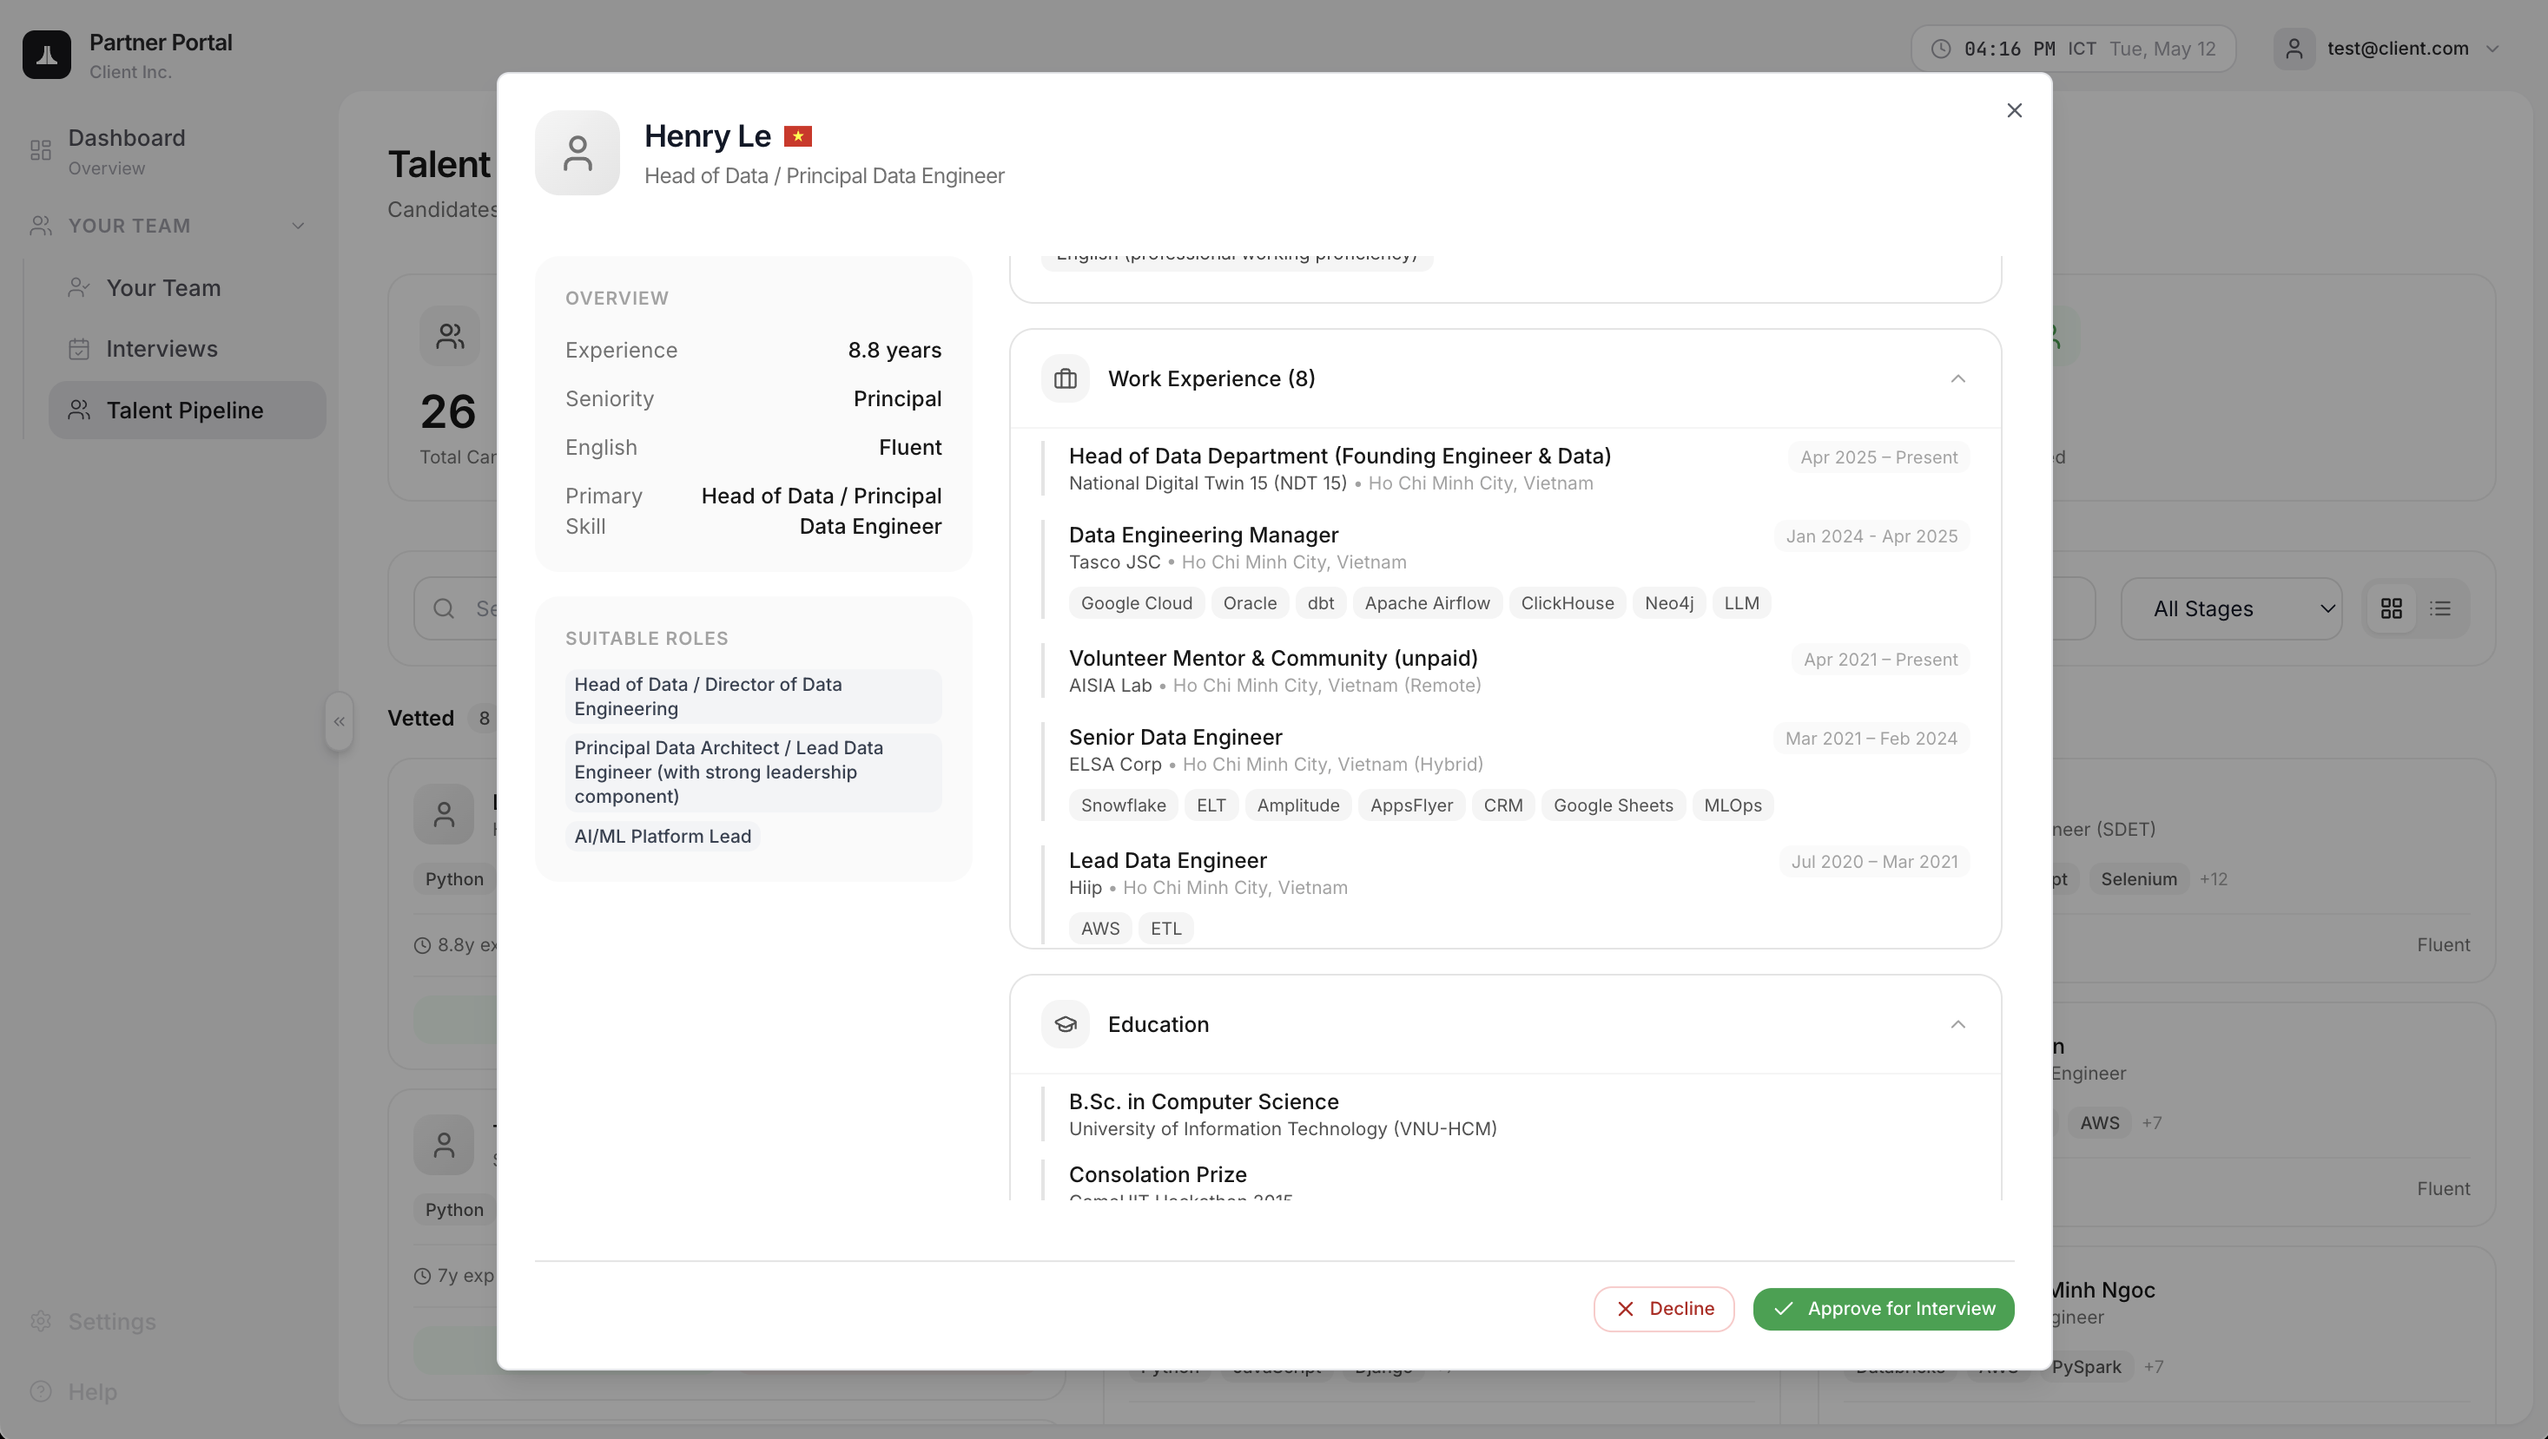Click the Head of Data Department job title
Viewport: 2548px width, 1439px height.
1339,456
